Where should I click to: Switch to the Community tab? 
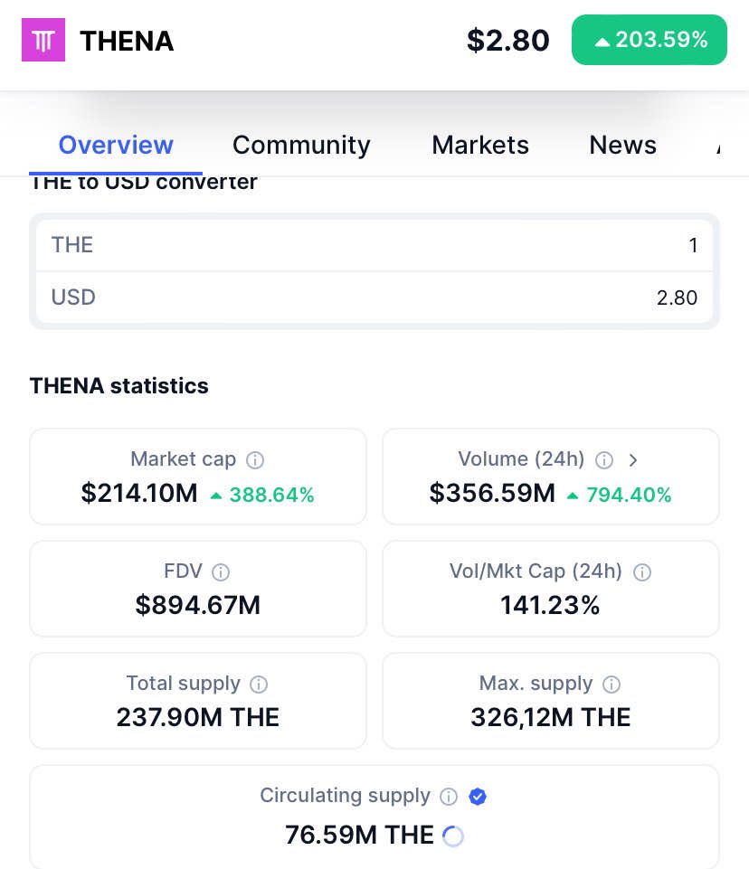tap(301, 145)
